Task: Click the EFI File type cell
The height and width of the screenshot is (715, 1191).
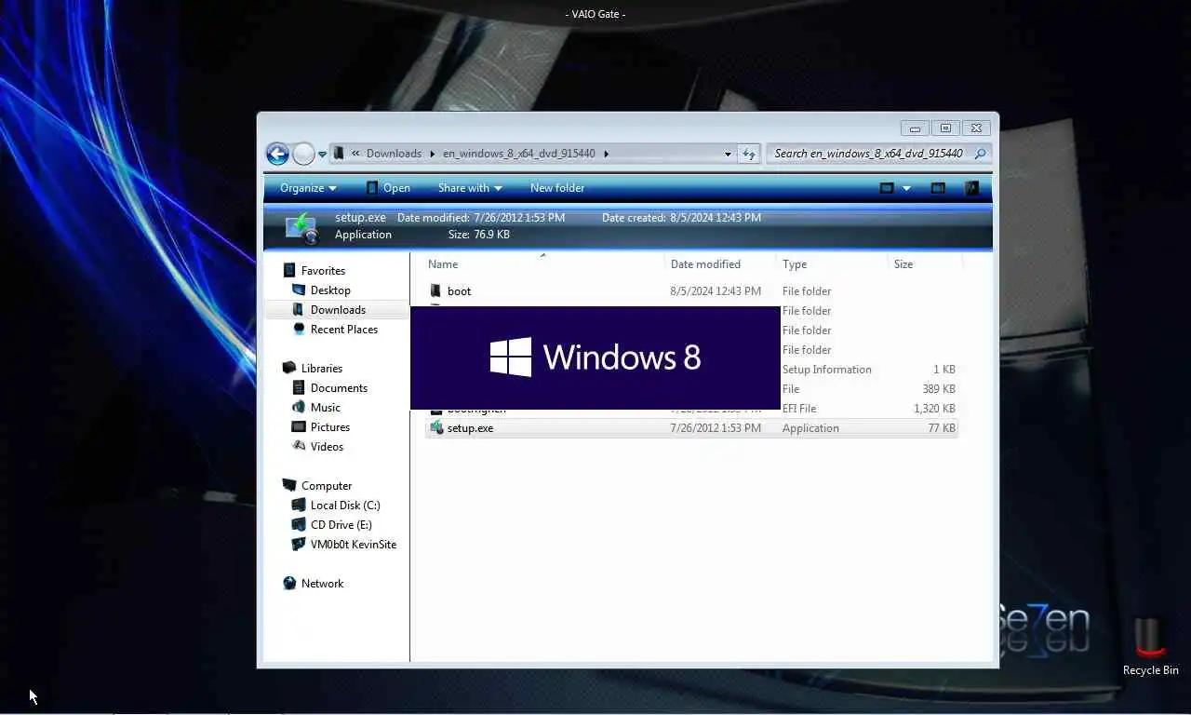Action: tap(799, 409)
